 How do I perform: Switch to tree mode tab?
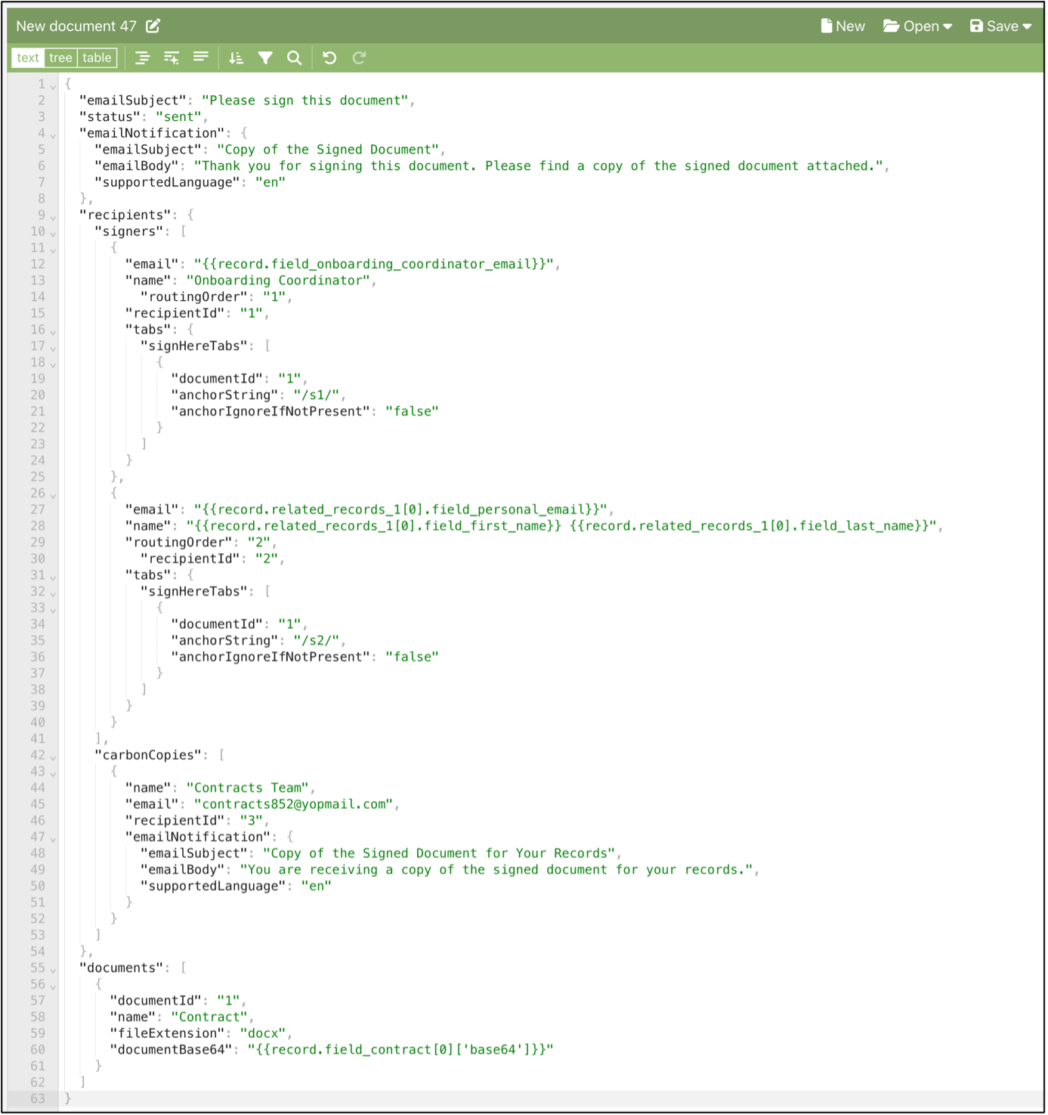(x=60, y=57)
